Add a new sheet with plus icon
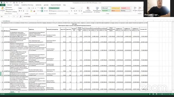 click(x=19, y=92)
